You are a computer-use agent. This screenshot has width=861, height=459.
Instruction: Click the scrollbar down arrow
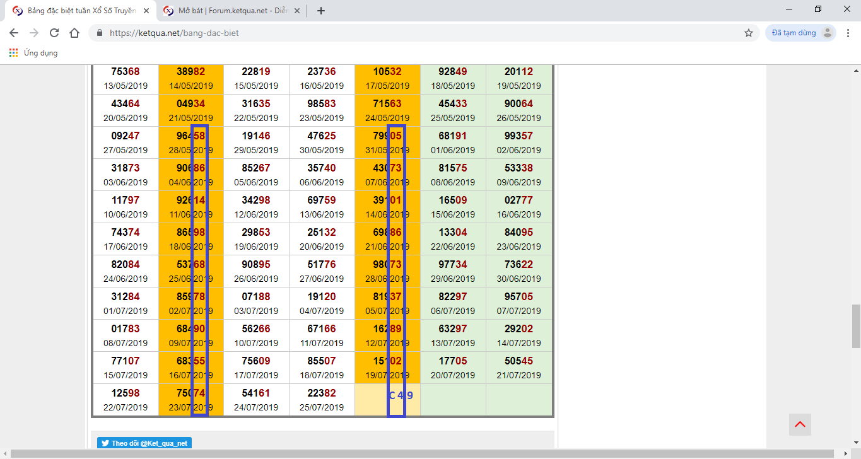click(856, 444)
